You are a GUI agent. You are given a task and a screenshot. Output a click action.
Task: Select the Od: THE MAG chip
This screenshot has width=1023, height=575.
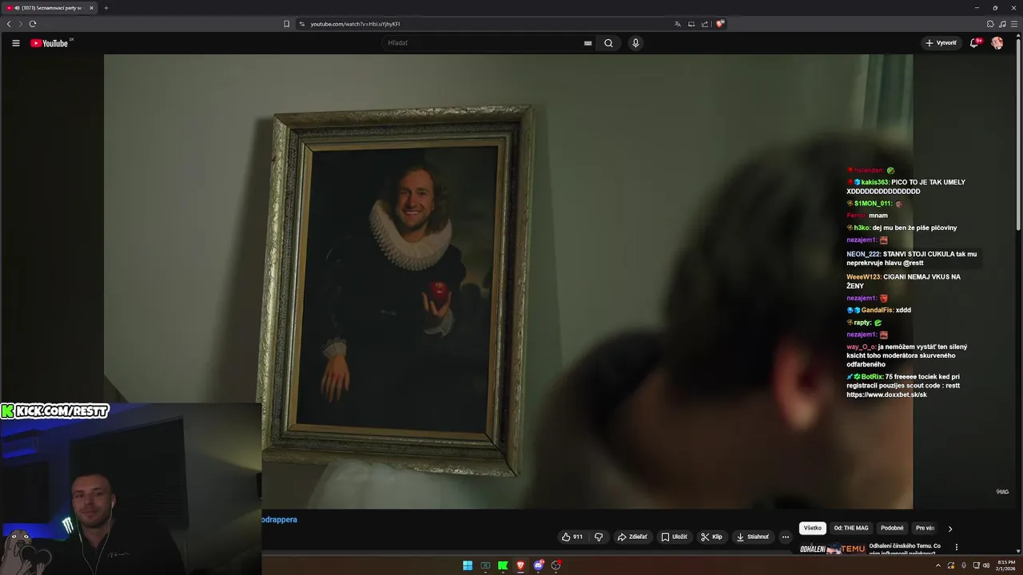851,528
